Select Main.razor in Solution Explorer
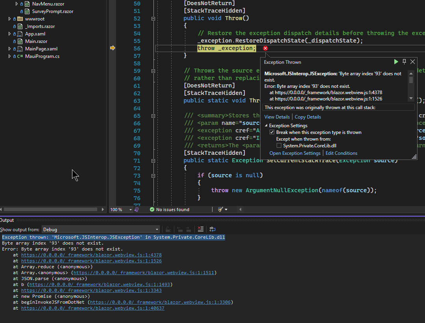The image size is (425, 323). (x=36, y=41)
